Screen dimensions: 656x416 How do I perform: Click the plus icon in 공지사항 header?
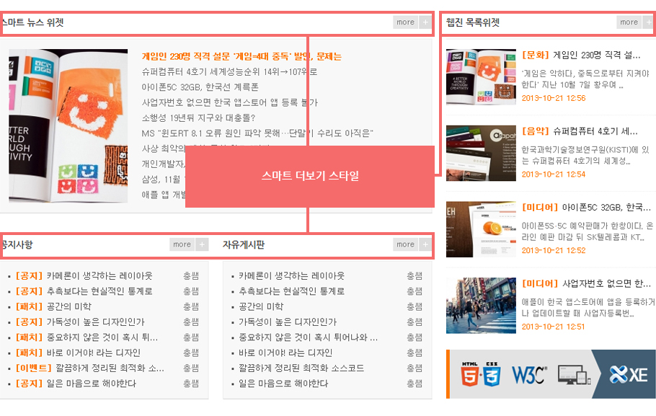tap(202, 244)
